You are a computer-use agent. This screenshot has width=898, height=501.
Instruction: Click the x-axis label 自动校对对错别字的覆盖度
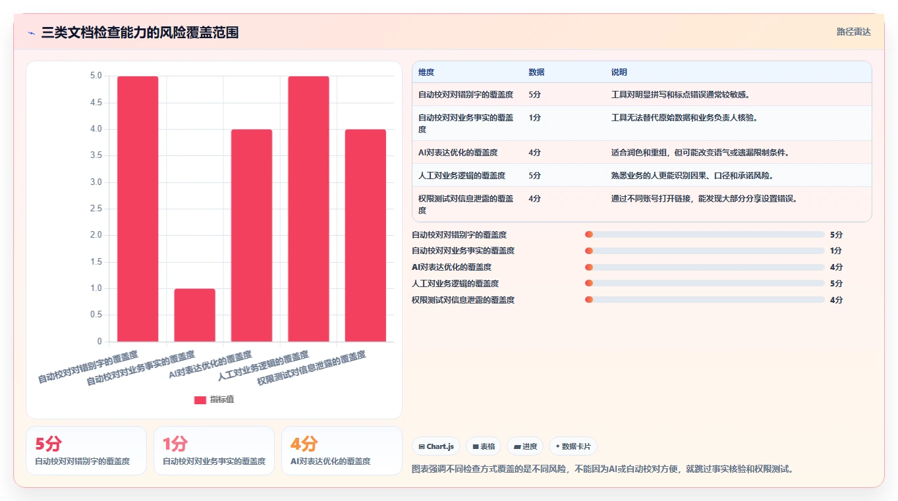tap(88, 367)
